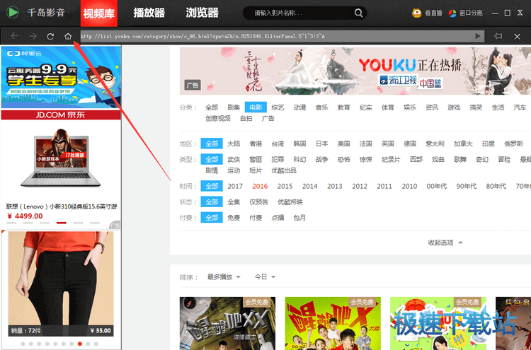Filter region by 香港

pos(256,144)
